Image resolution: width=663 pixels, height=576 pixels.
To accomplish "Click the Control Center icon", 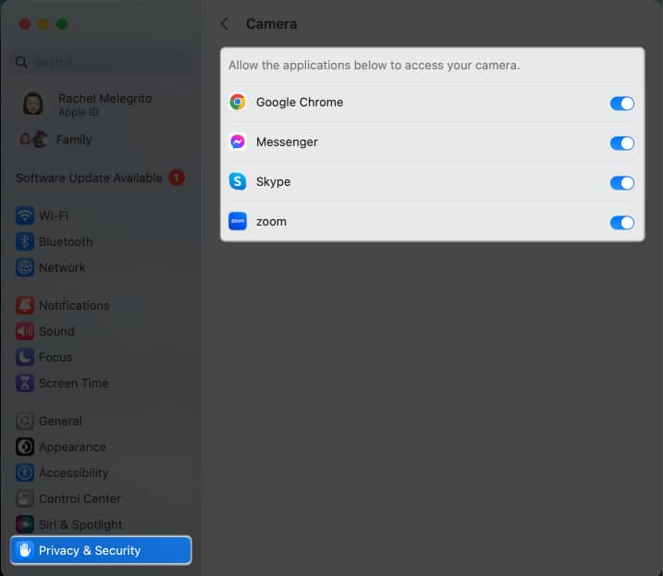I will pos(25,498).
